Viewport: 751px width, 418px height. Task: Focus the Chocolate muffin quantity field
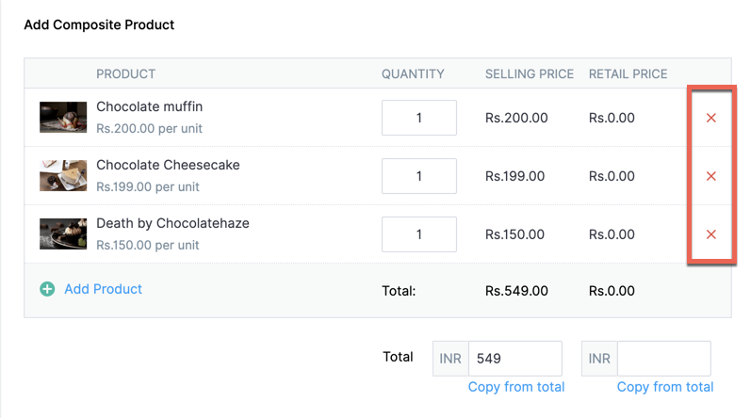tap(418, 118)
